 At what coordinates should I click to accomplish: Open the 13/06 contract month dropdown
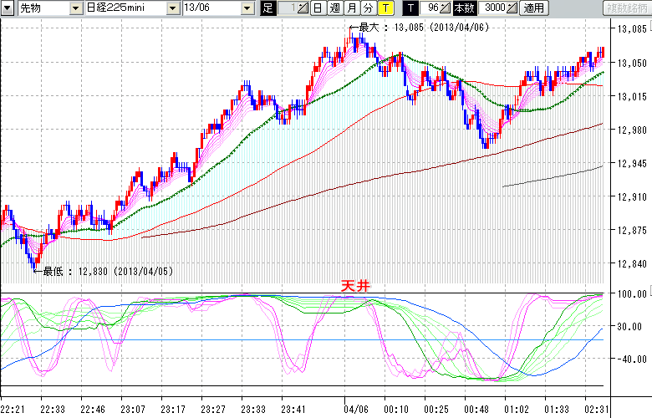pos(247,8)
